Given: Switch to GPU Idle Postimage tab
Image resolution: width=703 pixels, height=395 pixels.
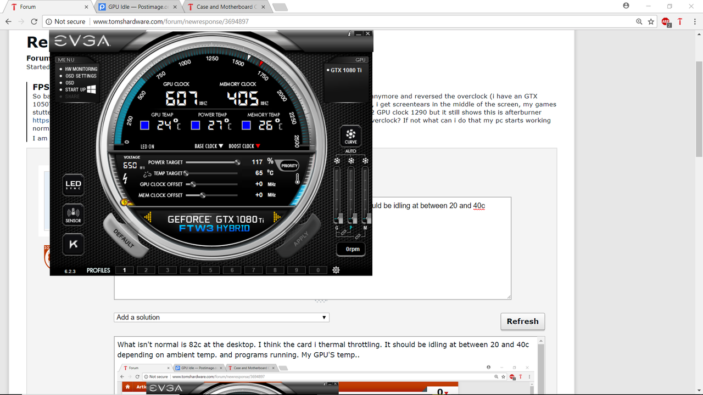Looking at the screenshot, I should 137,7.
